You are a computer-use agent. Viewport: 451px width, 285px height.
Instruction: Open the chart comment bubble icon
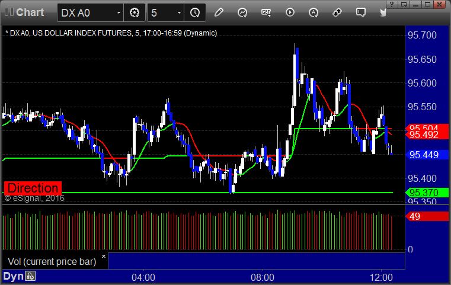(x=361, y=12)
